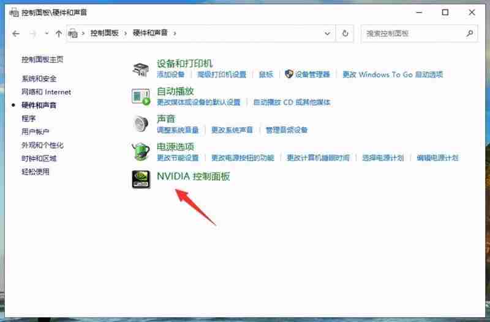Open 外观和个性化 category

42,145
